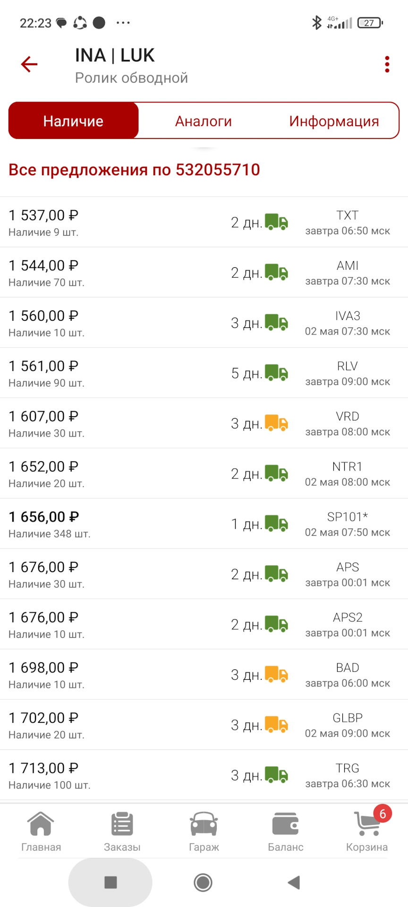The image size is (408, 907).
Task: Select the bold 1 656,00 ₽ SP101* offer
Action: (44, 517)
